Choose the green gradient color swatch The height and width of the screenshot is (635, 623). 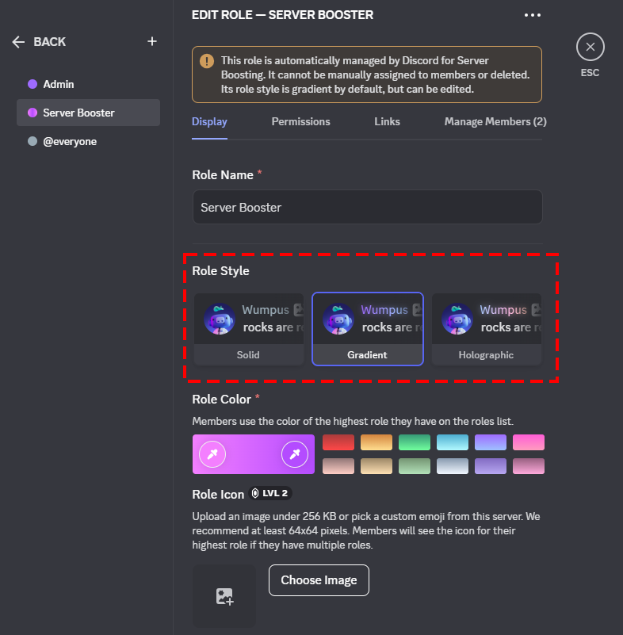415,442
